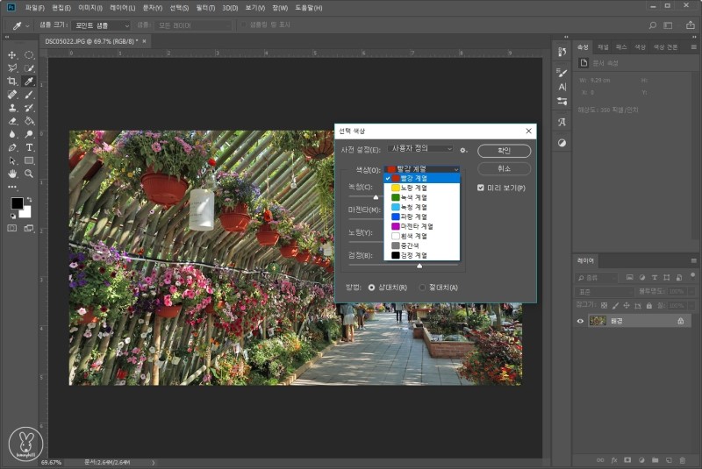702x469 pixels.
Task: Click the 취소 button
Action: click(x=504, y=169)
